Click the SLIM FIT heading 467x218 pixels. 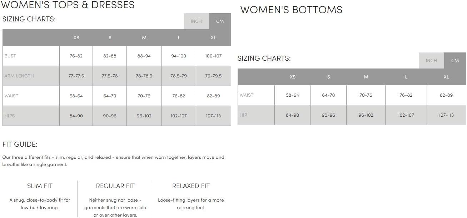click(x=40, y=186)
